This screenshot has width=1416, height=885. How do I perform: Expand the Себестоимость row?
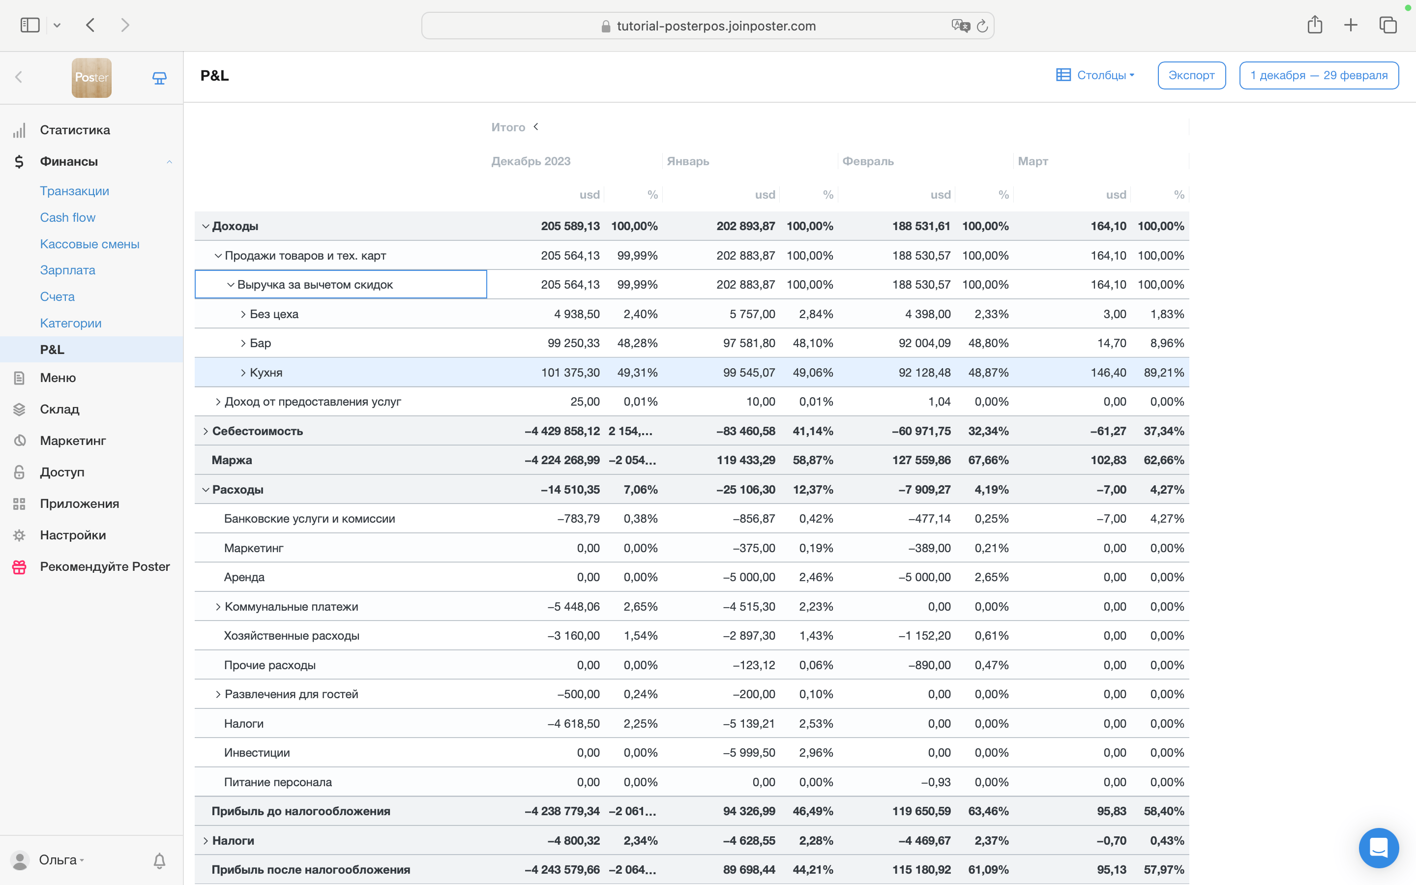point(206,431)
